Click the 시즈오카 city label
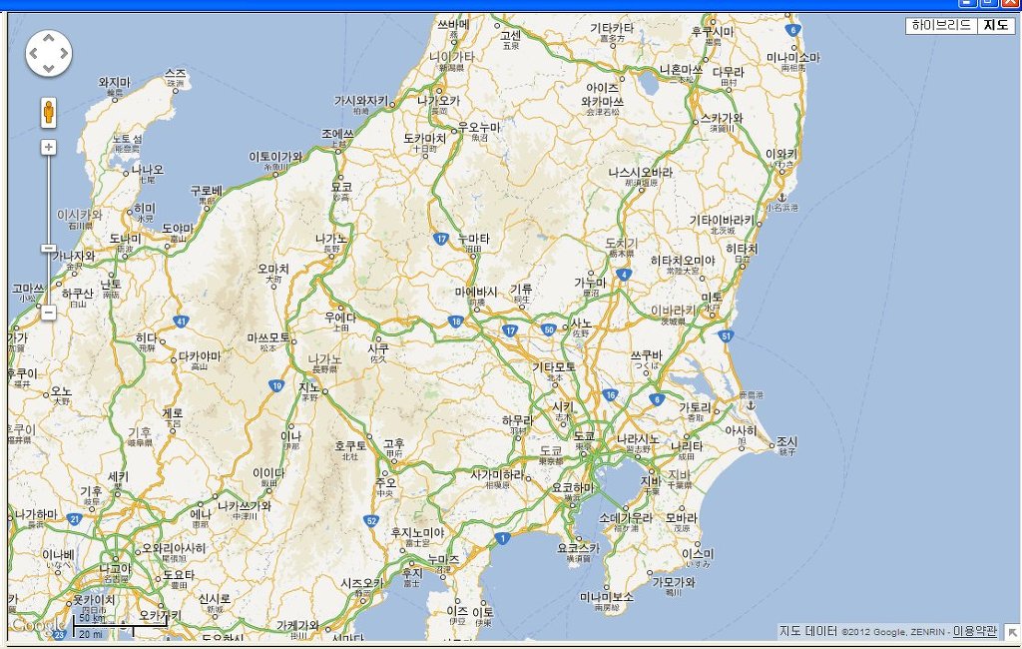This screenshot has height=649, width=1022. pyautogui.click(x=362, y=583)
